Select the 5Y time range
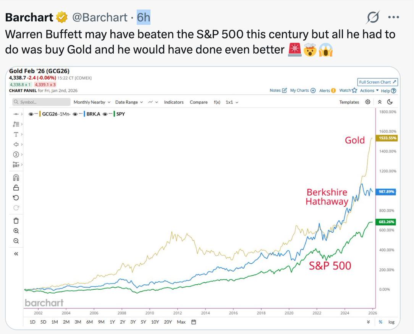Image resolution: width=414 pixels, height=334 pixels. 143,322
